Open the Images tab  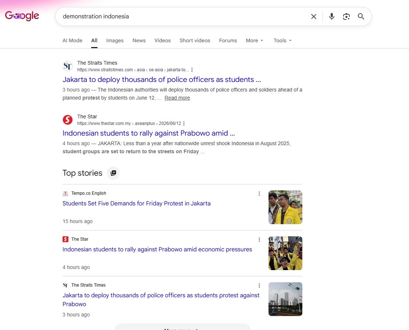[115, 40]
